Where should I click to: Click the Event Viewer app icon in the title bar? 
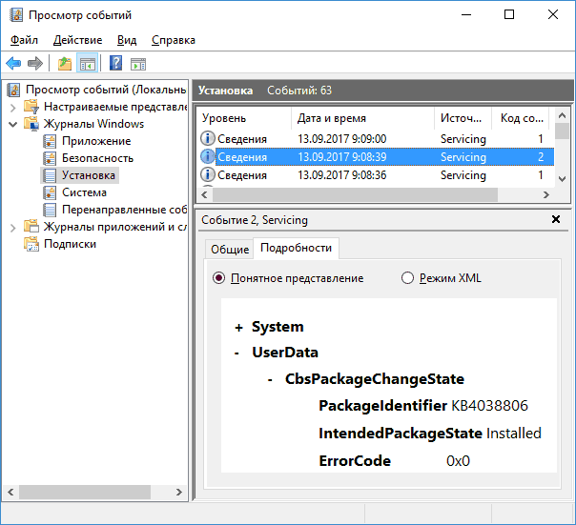tap(16, 15)
